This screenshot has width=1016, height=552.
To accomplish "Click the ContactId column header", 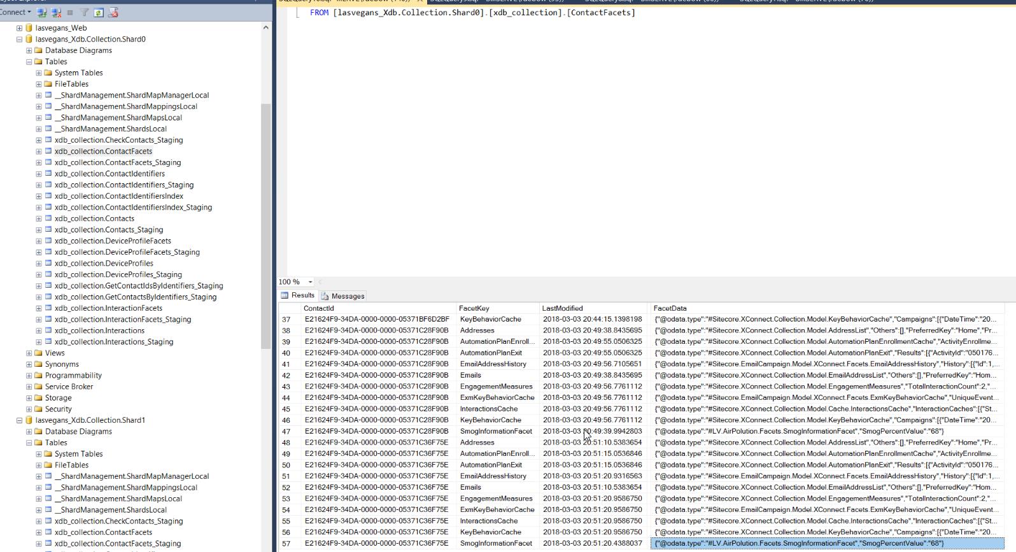I will 377,308.
